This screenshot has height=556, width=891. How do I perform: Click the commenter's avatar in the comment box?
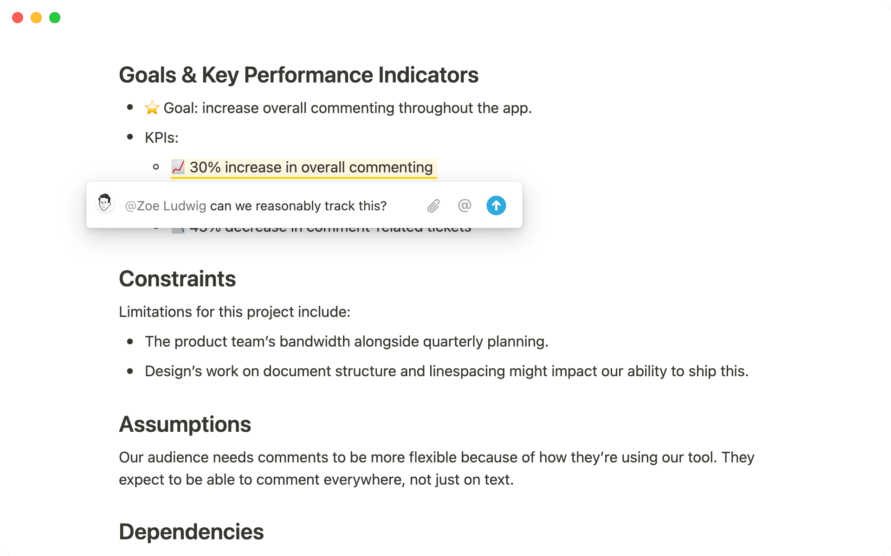[x=104, y=203]
